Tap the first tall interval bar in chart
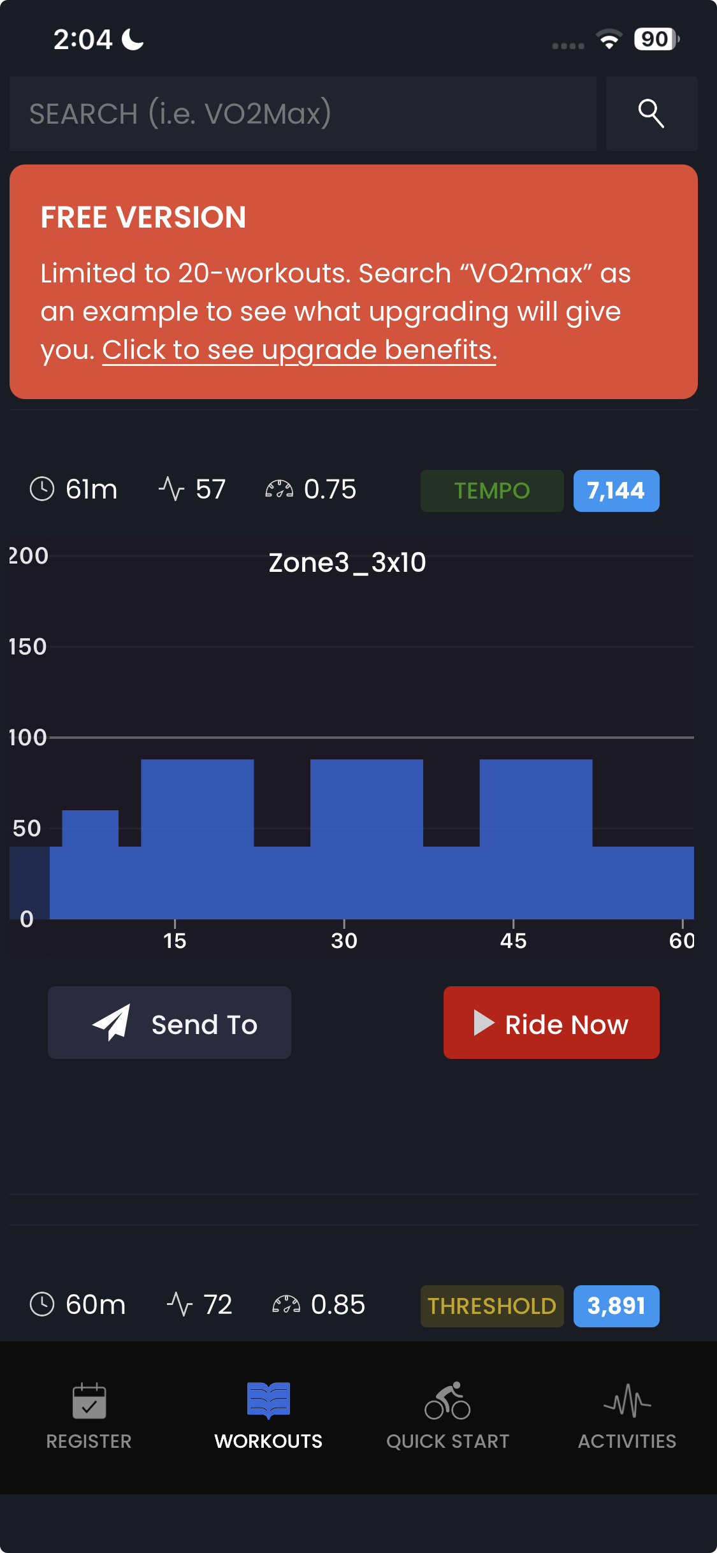The width and height of the screenshot is (717, 1553). 198,803
